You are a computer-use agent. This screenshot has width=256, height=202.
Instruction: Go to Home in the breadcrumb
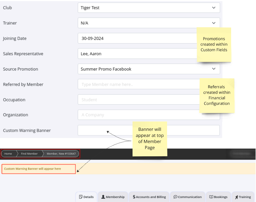coord(8,154)
